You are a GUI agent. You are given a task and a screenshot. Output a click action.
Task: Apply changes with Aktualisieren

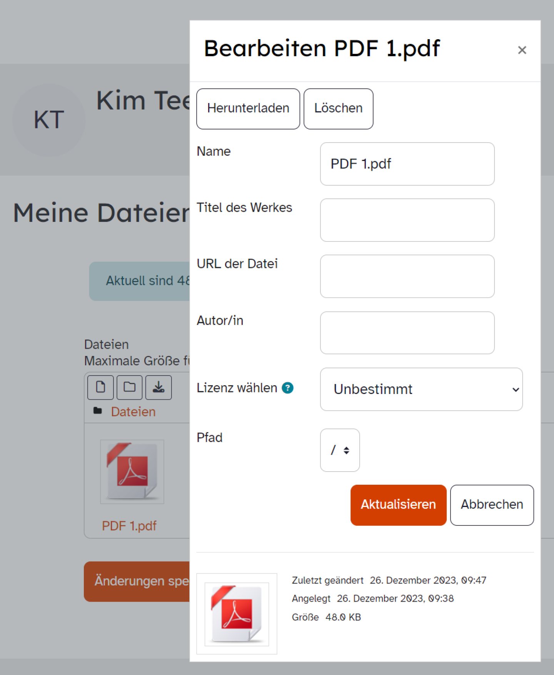398,505
